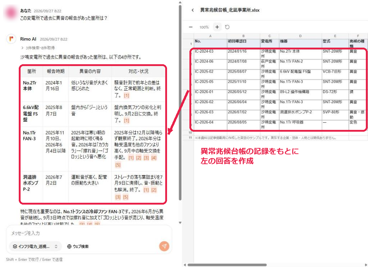Viewport: 368px width, 267px height.
Task: Select cell IC-2025-05 in the spreadsheet
Action: click(210, 84)
